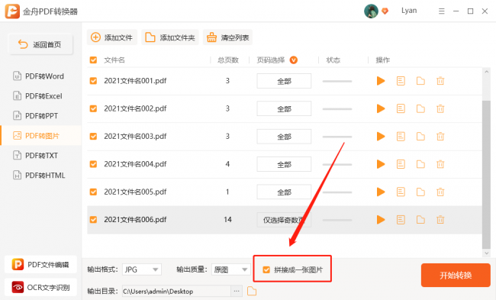Click the VIP diamond badge icon

385,11
